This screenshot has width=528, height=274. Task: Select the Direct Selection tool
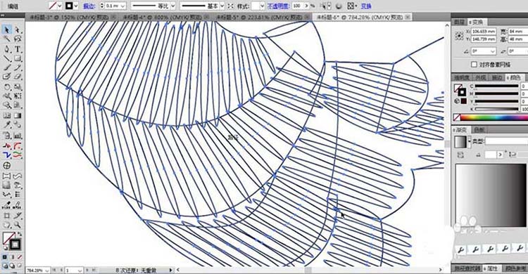coord(18,30)
